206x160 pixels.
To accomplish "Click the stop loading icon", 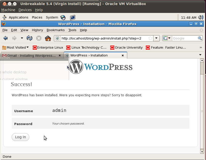I will (x=39, y=38).
